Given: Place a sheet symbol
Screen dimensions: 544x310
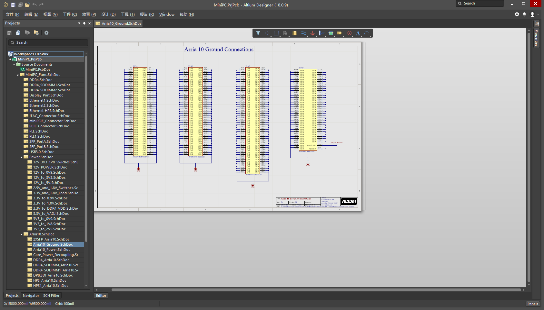Looking at the screenshot, I should pyautogui.click(x=331, y=33).
